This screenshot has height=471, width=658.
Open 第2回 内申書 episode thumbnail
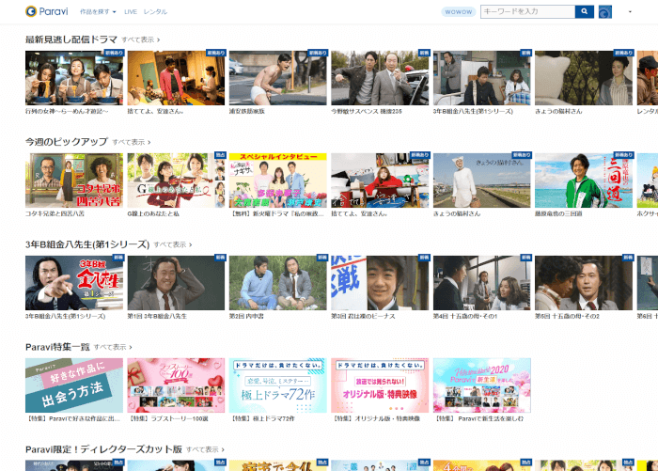click(x=277, y=283)
